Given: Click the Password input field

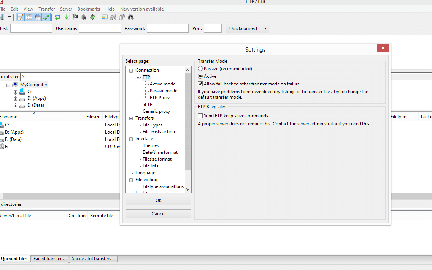Looking at the screenshot, I should pyautogui.click(x=168, y=28).
